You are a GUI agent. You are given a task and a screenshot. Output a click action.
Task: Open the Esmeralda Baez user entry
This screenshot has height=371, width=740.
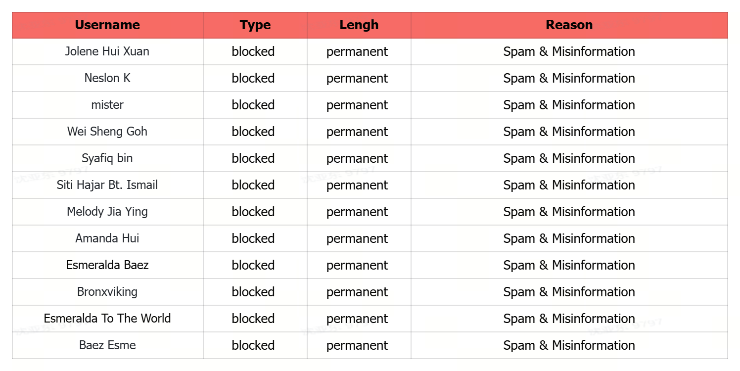(x=107, y=265)
